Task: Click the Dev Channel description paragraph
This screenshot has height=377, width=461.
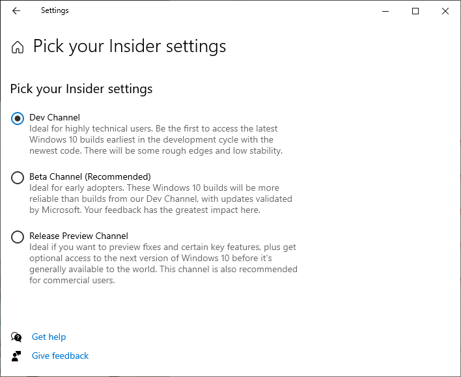Action: pos(156,140)
